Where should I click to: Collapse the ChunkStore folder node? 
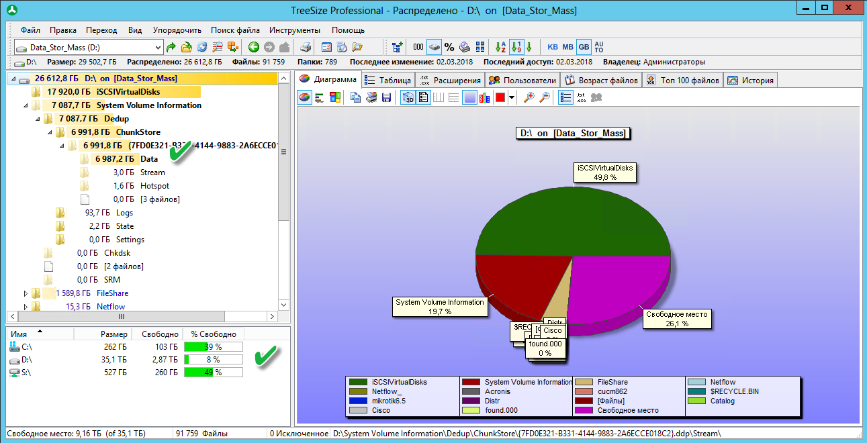pos(49,132)
